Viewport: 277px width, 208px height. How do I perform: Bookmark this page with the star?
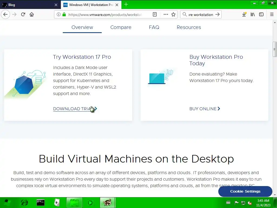pos(173,15)
